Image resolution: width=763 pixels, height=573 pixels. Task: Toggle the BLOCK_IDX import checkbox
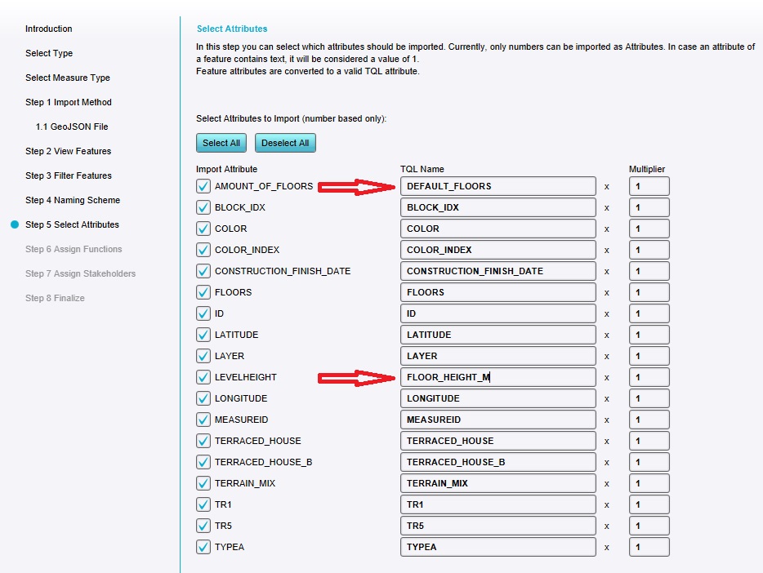203,207
